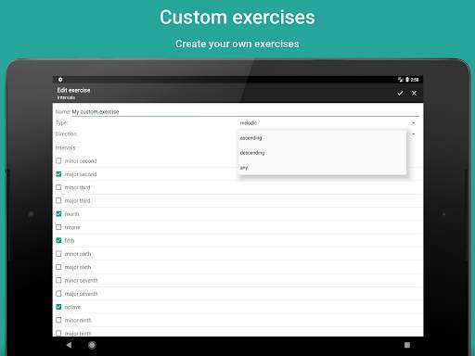The height and width of the screenshot is (356, 475).
Task: Tap the battery icon in the status bar
Action: (x=407, y=80)
